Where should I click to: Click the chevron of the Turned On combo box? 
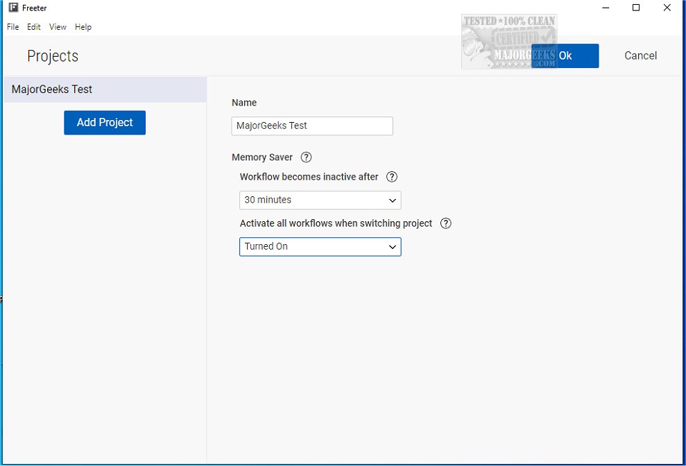[393, 248]
